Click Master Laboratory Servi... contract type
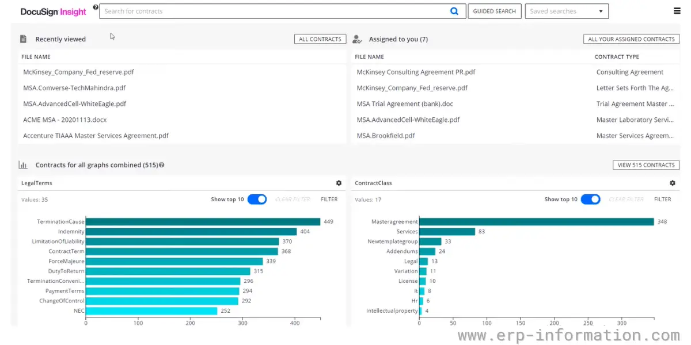Screen dimensions: 691x345 coord(635,120)
